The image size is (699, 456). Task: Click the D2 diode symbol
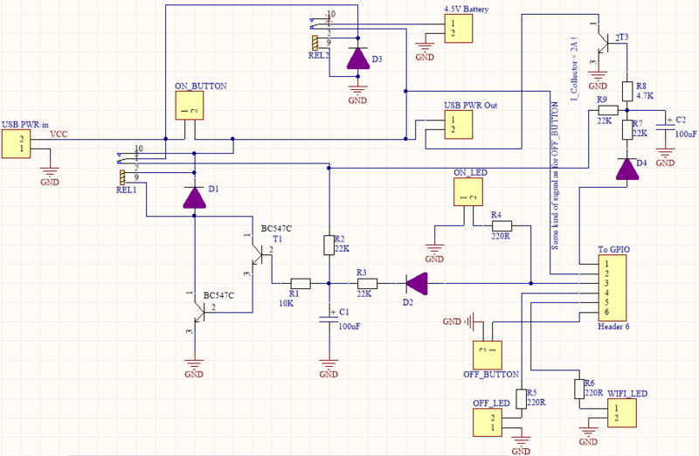pos(416,283)
